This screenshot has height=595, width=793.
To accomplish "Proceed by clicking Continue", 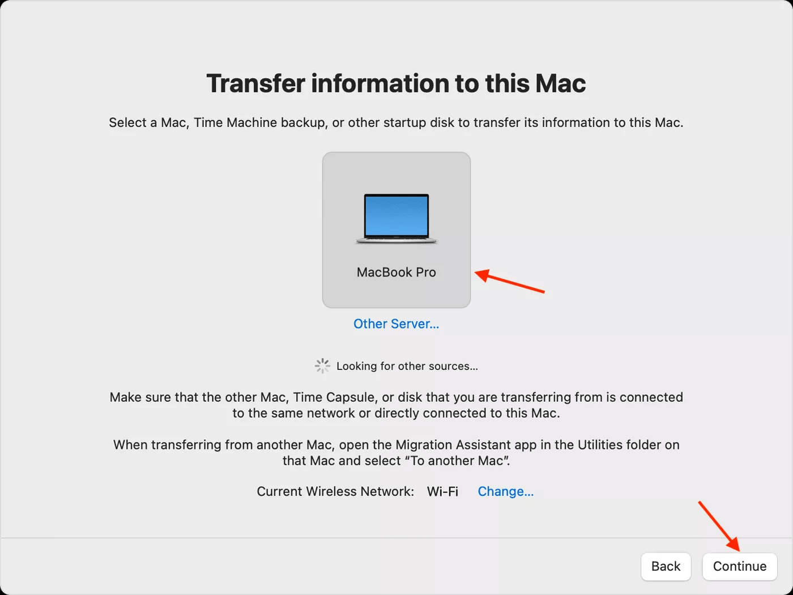I will pyautogui.click(x=740, y=567).
